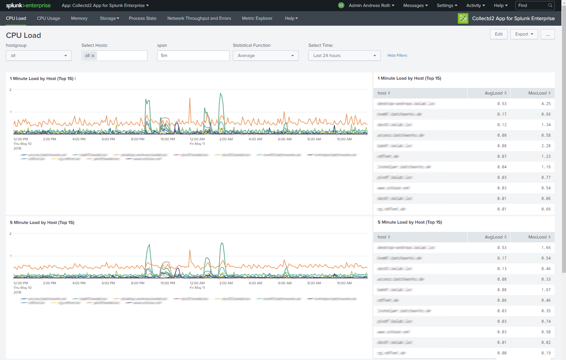Click the 5 Minute Load chart panel title
Screen dimensions: 566x360
click(x=42, y=223)
